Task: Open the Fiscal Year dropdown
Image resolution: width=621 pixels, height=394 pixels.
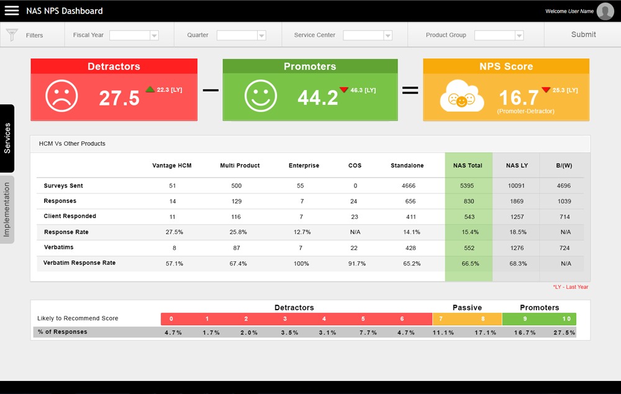Action: [134, 35]
